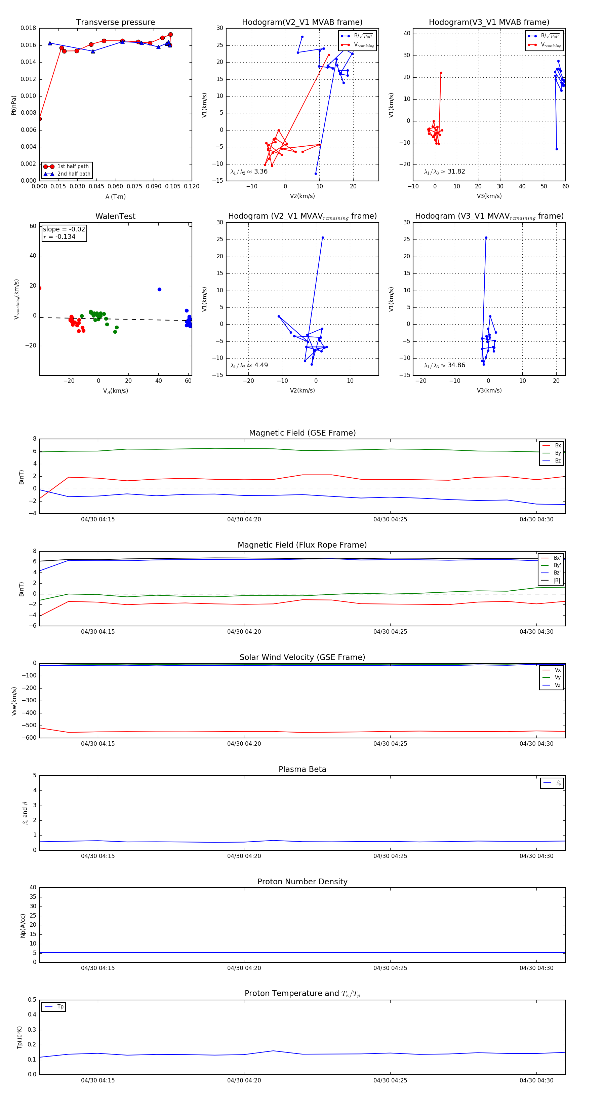Click the isolated blue point in WalenTest
The width and height of the screenshot is (605, 1110).
pyautogui.click(x=159, y=289)
